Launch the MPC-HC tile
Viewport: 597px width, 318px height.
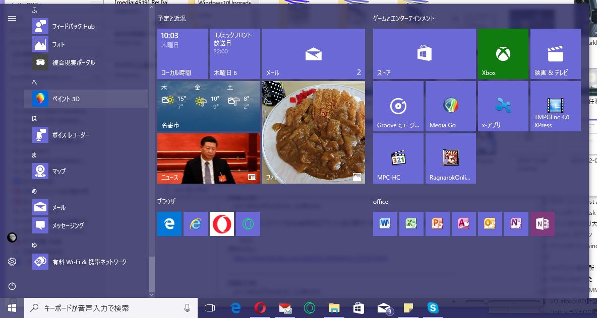tap(398, 158)
